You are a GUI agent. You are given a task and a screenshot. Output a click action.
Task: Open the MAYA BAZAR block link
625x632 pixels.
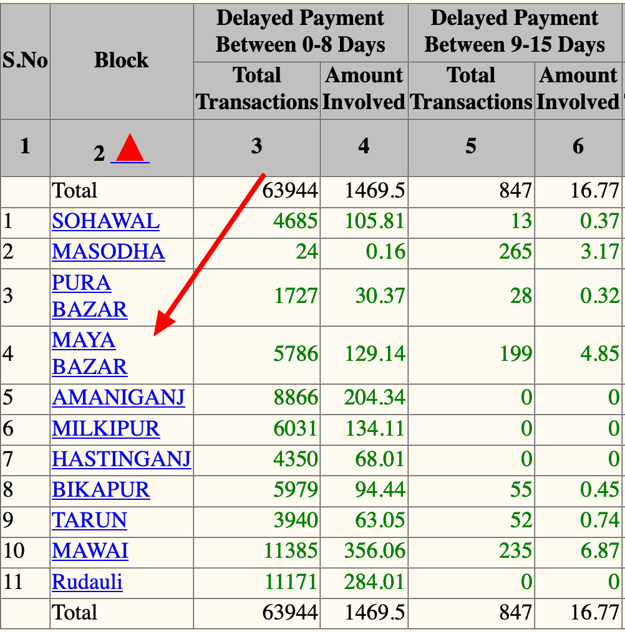click(89, 353)
